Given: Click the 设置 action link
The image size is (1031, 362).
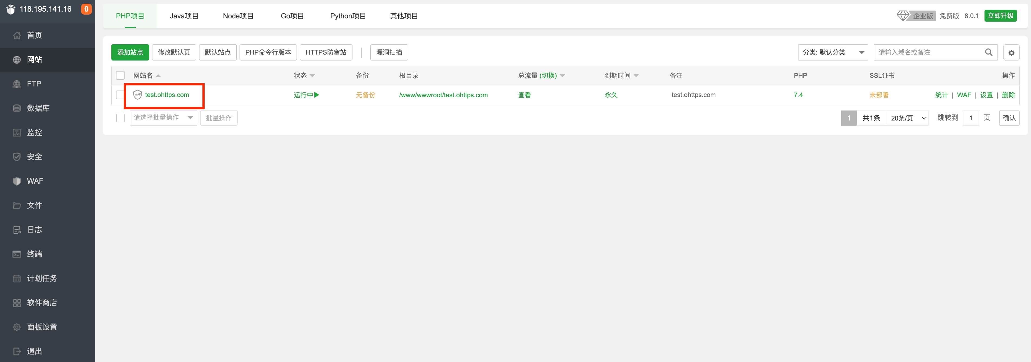Looking at the screenshot, I should pyautogui.click(x=986, y=95).
